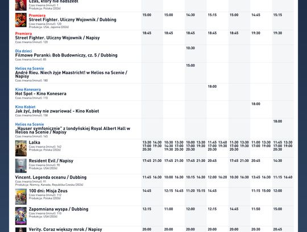Select 11:50 showtime for Zapomniana wyspa

click(256, 209)
